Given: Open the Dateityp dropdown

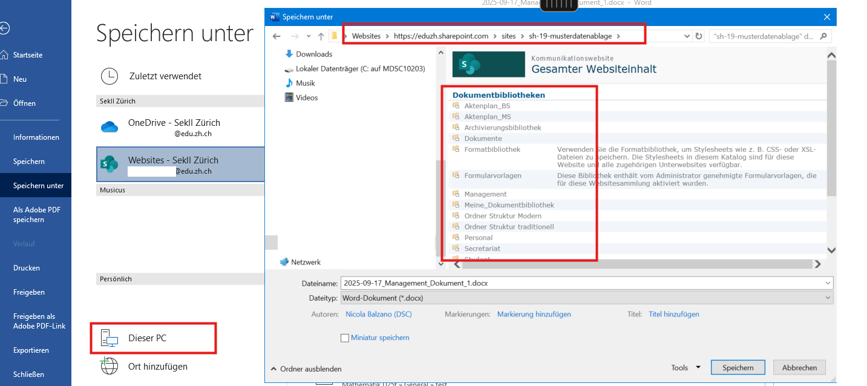Looking at the screenshot, I should pyautogui.click(x=586, y=298).
